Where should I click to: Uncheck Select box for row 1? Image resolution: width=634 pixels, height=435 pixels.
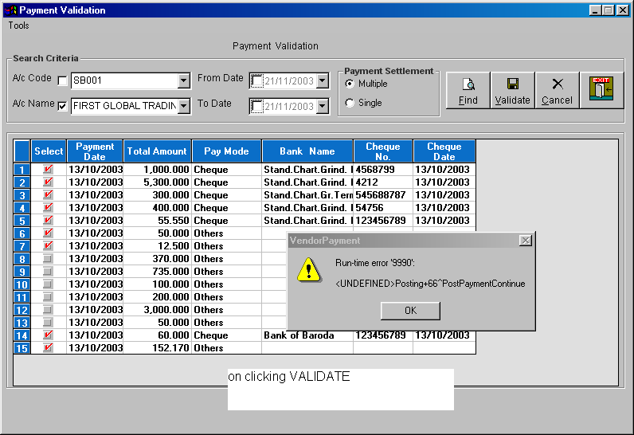tap(48, 170)
